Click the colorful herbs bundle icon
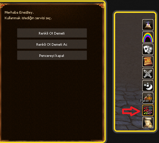Viewport: 159px width, 143px height. 148,110
